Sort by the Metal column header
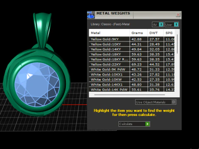Image resolution: width=199 pixels, height=149 pixels. 109,33
